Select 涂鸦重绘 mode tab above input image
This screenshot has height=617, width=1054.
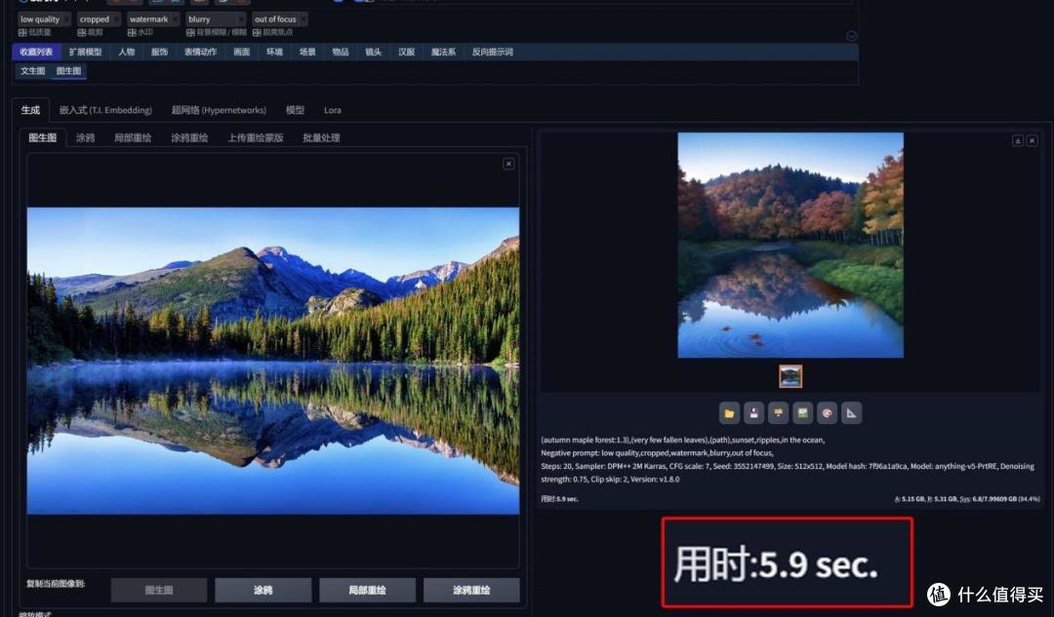point(189,137)
